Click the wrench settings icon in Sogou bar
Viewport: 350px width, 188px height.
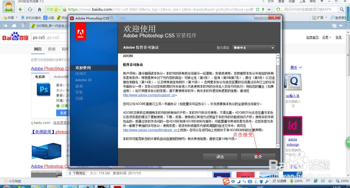click(x=267, y=182)
